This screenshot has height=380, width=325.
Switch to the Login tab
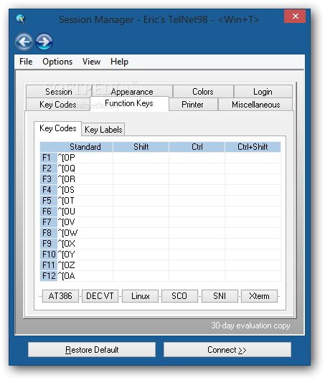[x=263, y=92]
